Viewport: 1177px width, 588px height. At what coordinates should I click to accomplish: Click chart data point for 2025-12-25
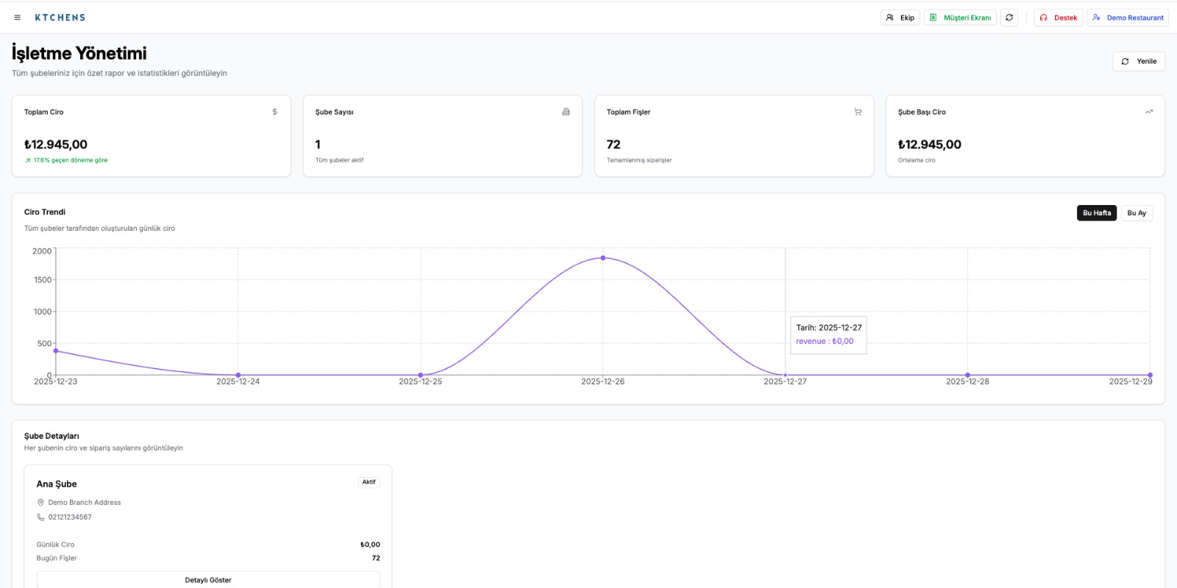[x=421, y=375]
